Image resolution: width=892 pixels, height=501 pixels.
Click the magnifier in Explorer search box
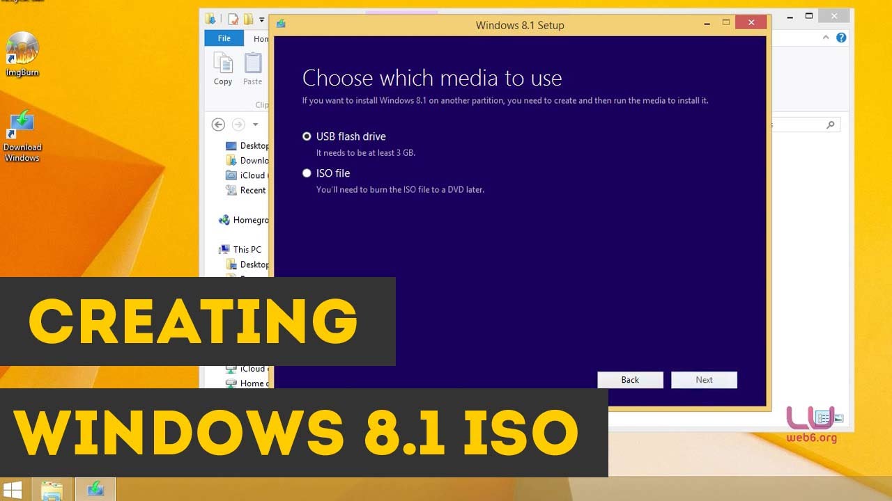(x=830, y=125)
